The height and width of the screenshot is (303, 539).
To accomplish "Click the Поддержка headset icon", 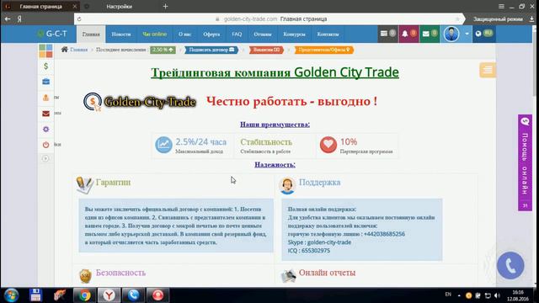I will click(287, 185).
